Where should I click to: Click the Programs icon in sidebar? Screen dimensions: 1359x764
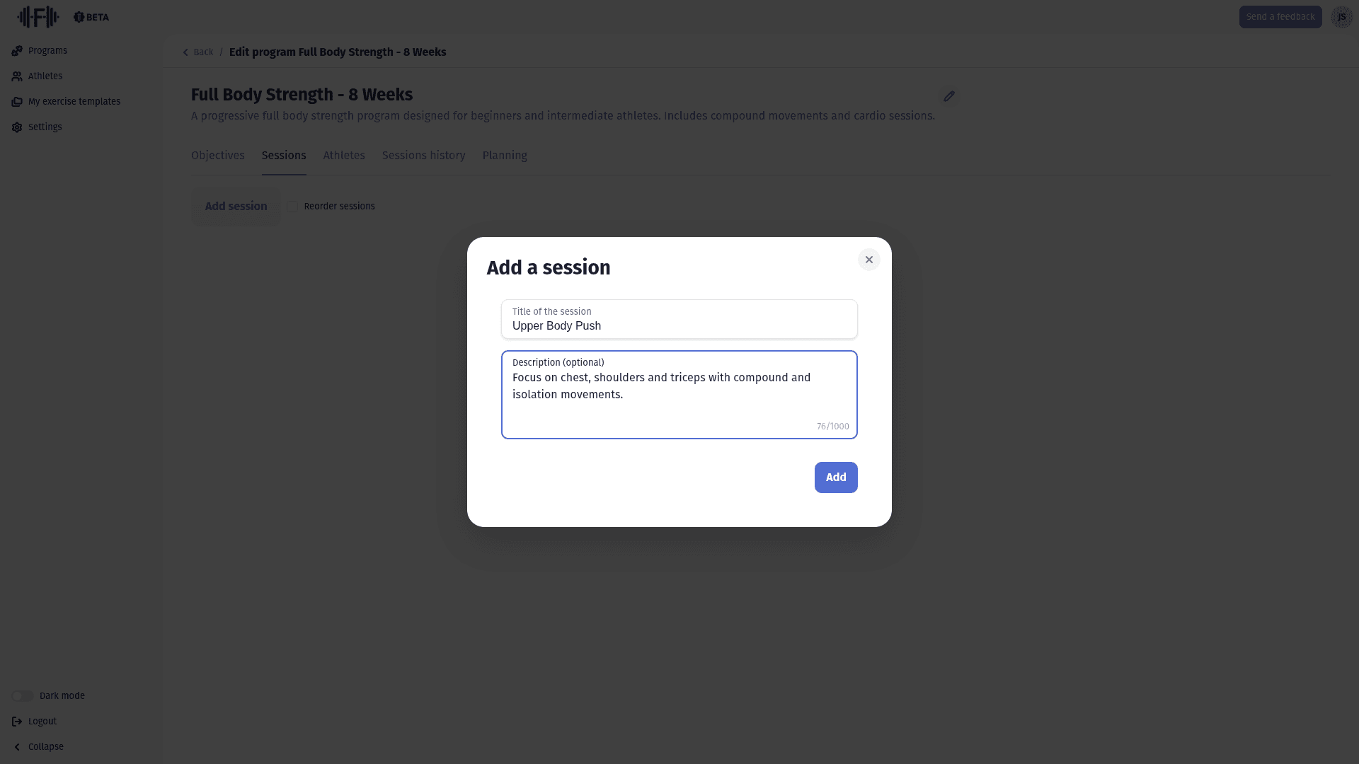(x=17, y=51)
